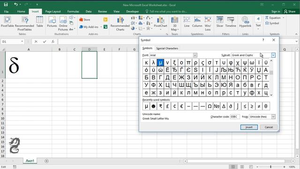Open the 3D Map tool
This screenshot has height=169, width=300.
tap(174, 24)
